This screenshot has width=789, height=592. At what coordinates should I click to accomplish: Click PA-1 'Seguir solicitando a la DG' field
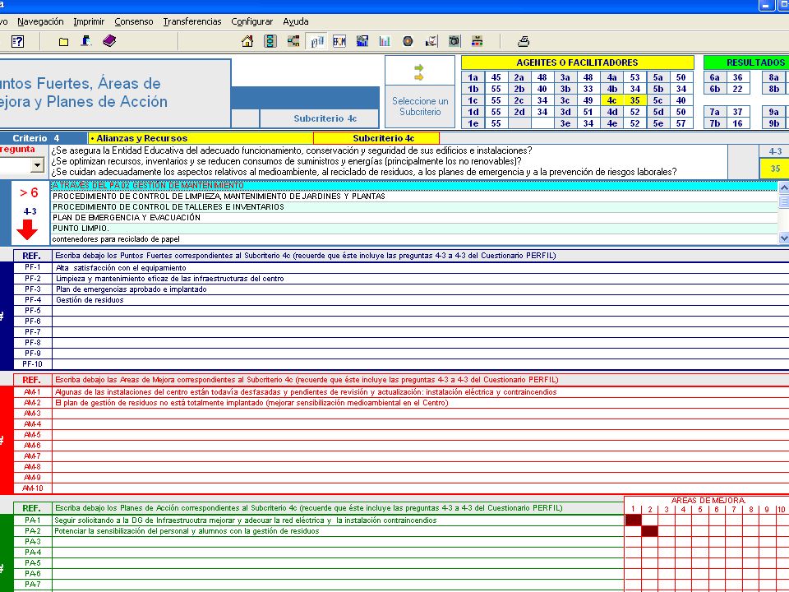click(x=338, y=520)
